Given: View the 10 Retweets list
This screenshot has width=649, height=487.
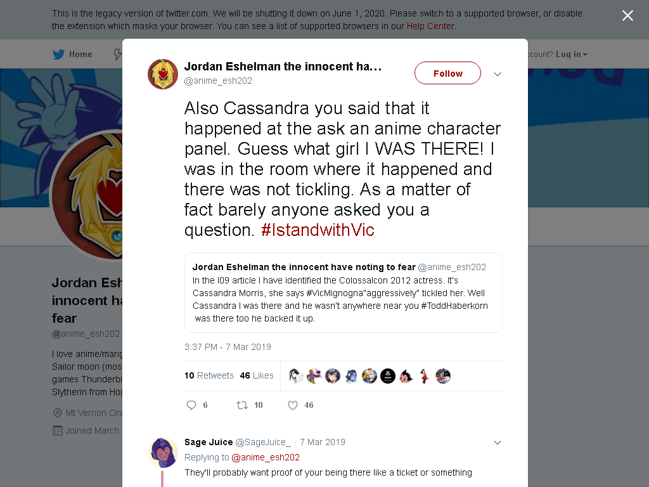Looking at the screenshot, I should tap(209, 375).
